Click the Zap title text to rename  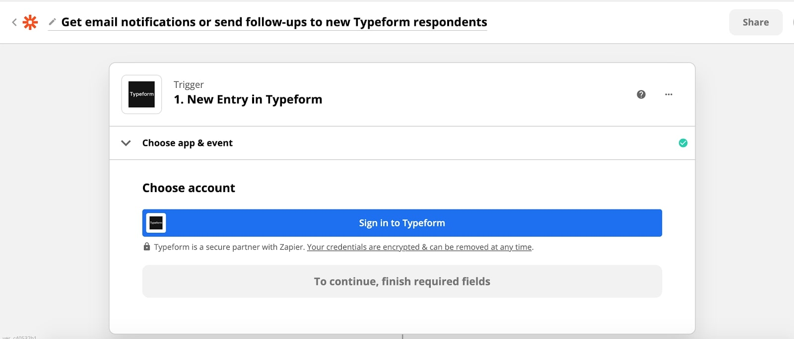click(274, 22)
